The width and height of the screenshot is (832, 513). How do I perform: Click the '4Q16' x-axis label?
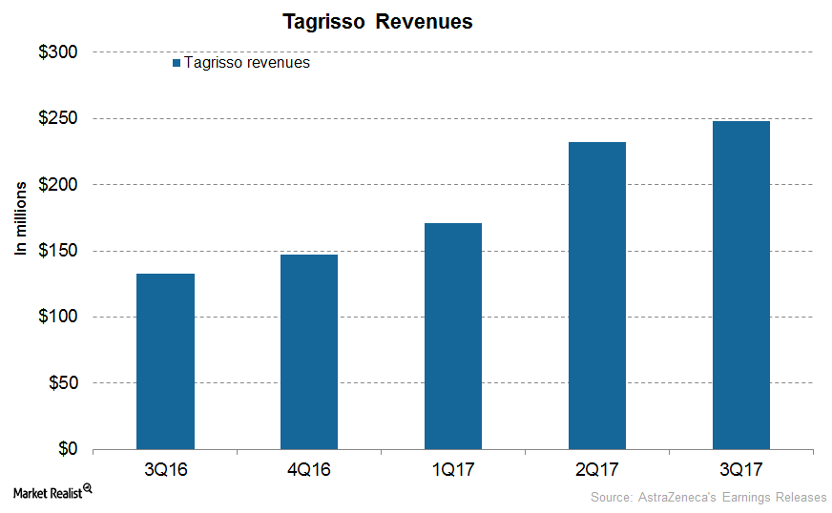point(309,469)
